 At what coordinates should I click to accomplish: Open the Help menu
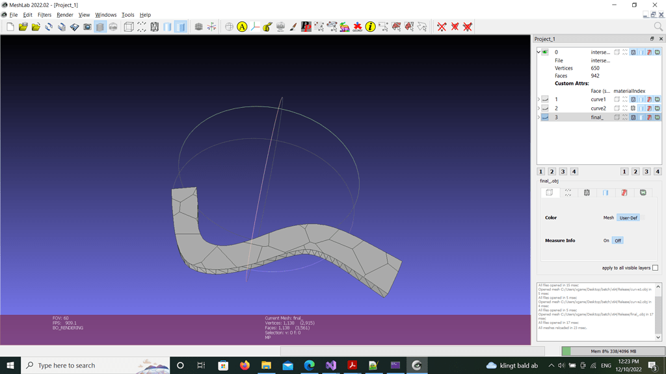pos(145,15)
